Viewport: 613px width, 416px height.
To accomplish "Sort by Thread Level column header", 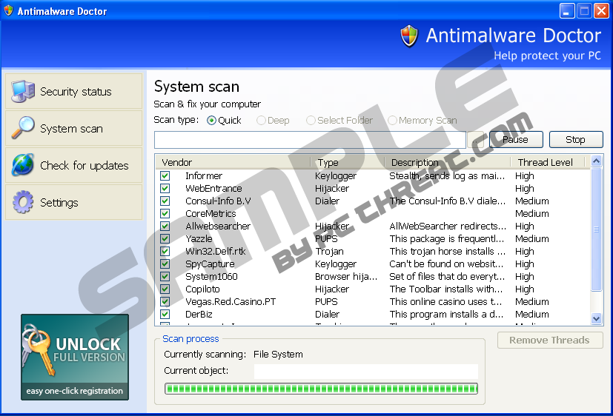I will coord(548,162).
